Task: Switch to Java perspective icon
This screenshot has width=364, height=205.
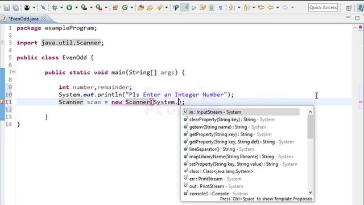Action: click(361, 8)
